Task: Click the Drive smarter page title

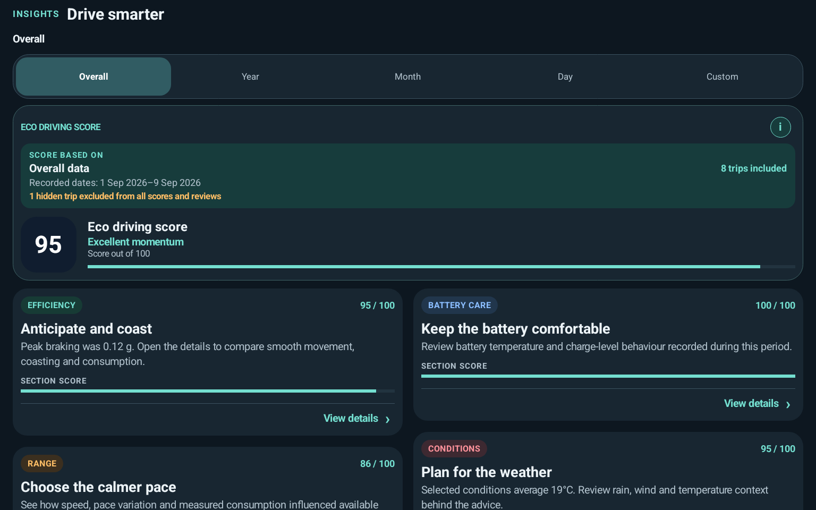Action: click(115, 14)
